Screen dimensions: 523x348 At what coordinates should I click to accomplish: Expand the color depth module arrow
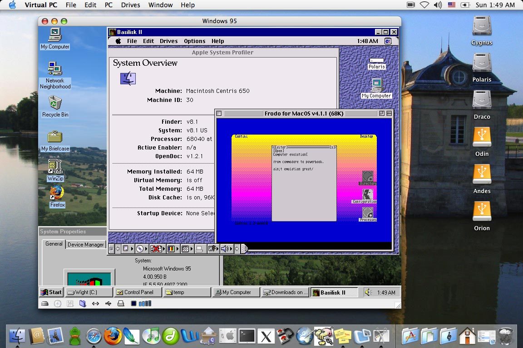click(x=177, y=249)
